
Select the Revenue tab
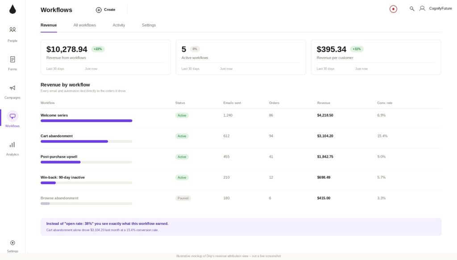pos(49,25)
